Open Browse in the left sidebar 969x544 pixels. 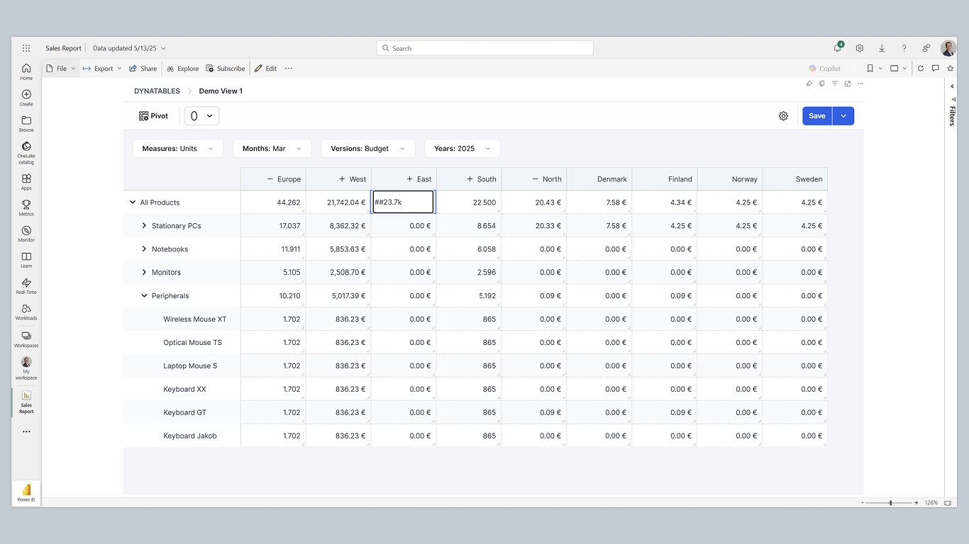coord(26,124)
